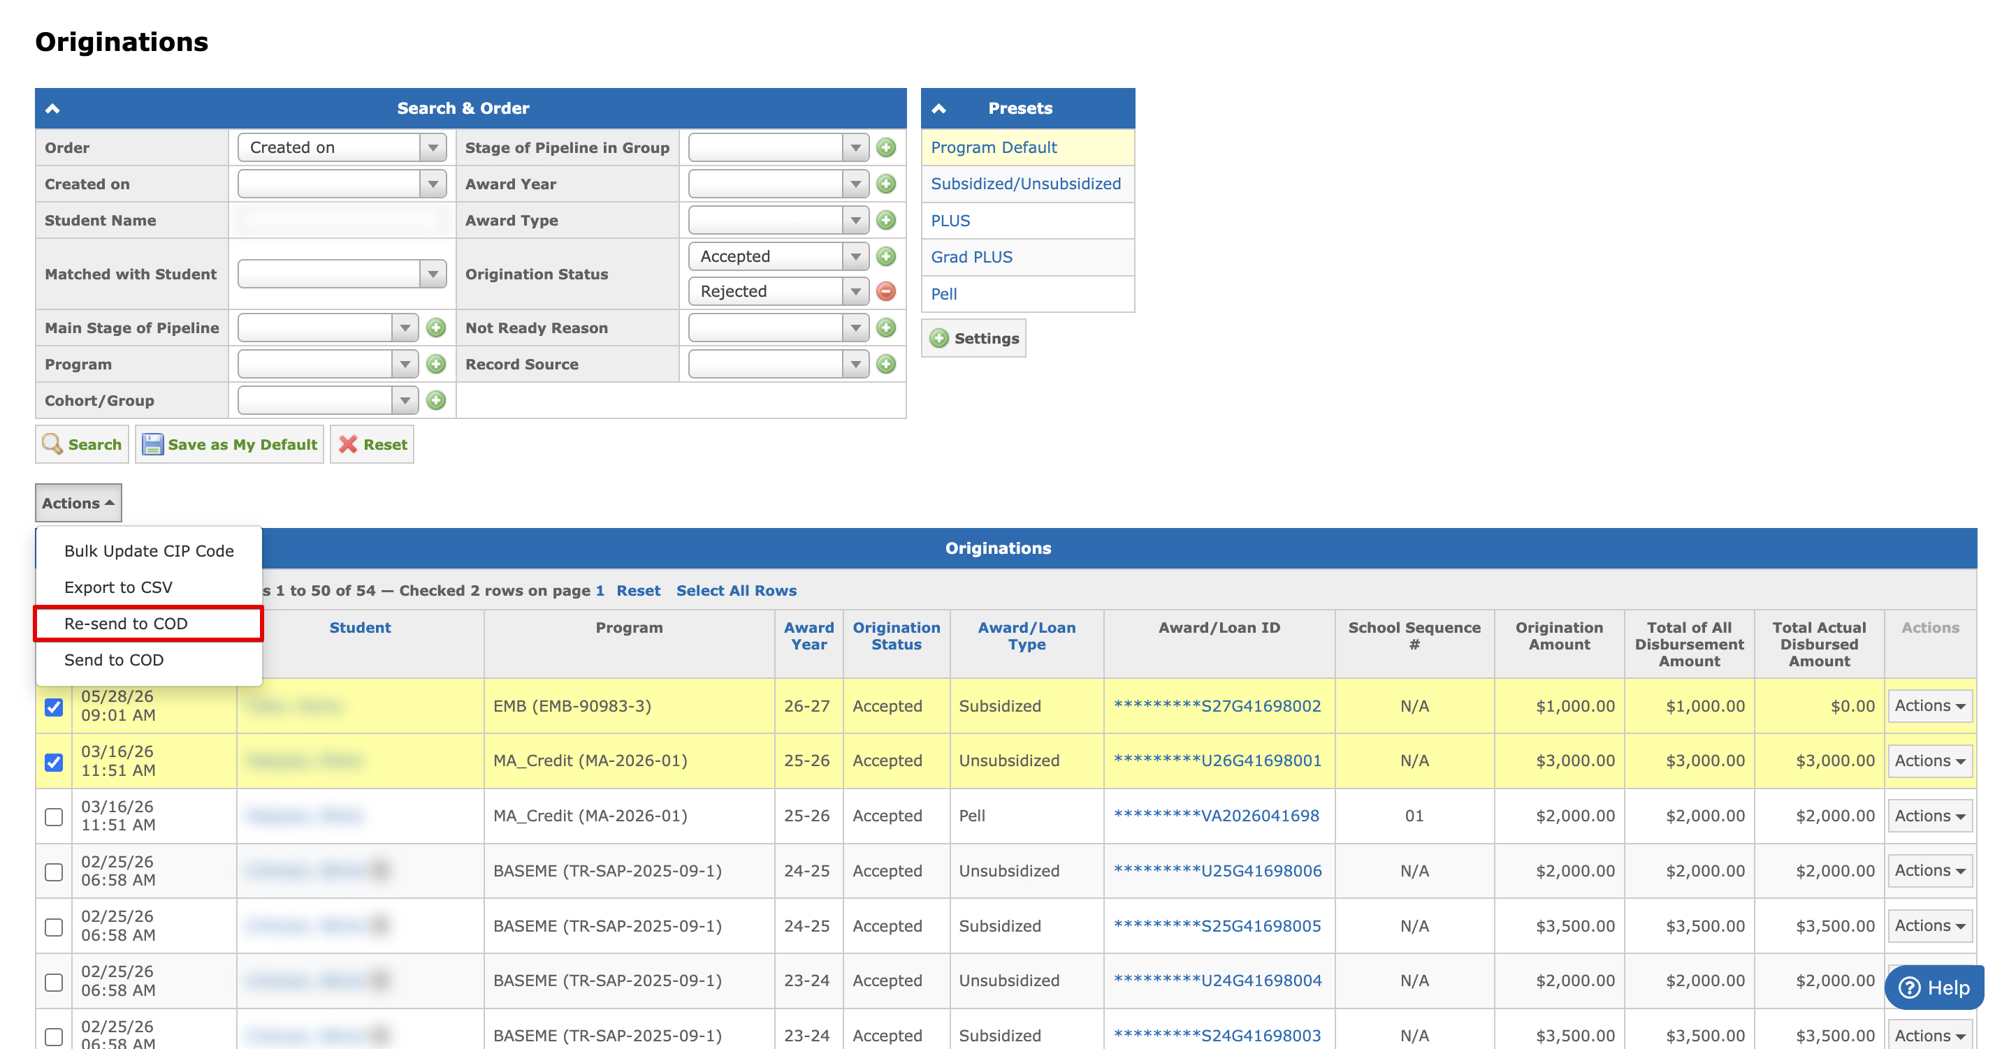Screen dimensions: 2009x1049
Task: Add another Award Year filter row
Action: pos(885,184)
